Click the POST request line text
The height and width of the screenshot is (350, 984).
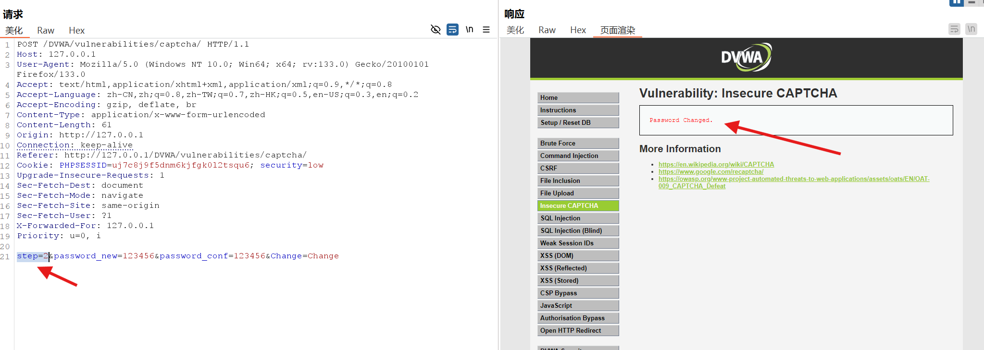(133, 44)
